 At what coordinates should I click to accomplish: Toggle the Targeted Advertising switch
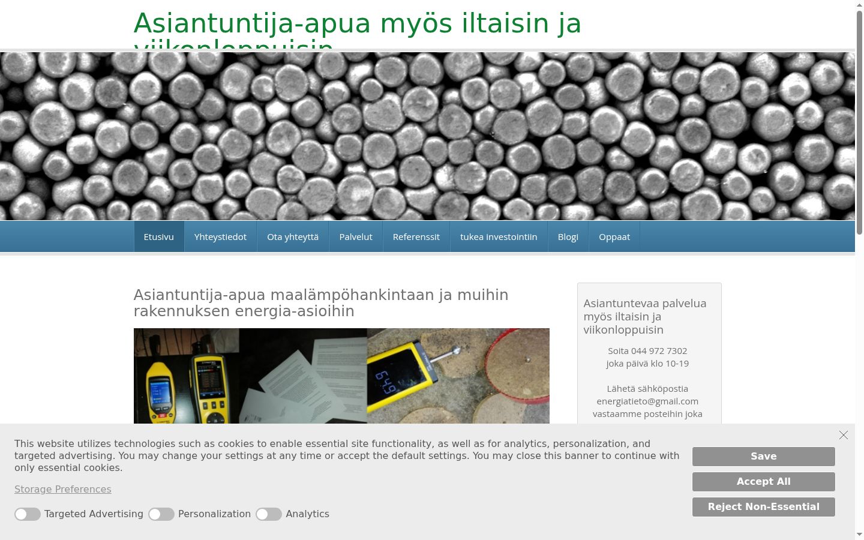click(x=28, y=514)
